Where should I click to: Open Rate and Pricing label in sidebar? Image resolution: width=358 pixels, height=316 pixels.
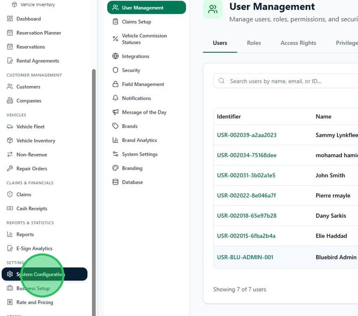pos(35,302)
